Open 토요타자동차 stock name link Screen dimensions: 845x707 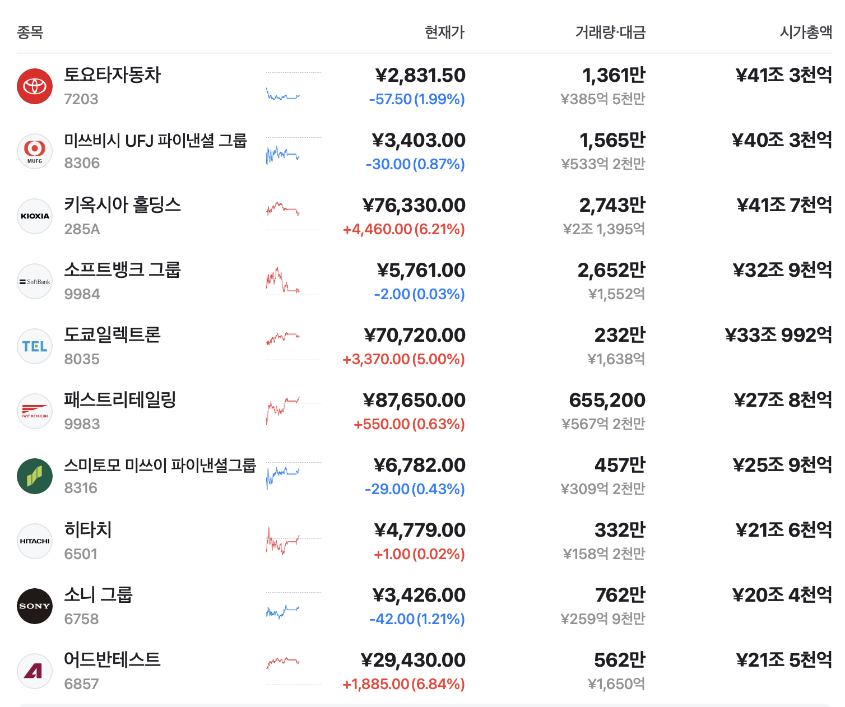113,75
